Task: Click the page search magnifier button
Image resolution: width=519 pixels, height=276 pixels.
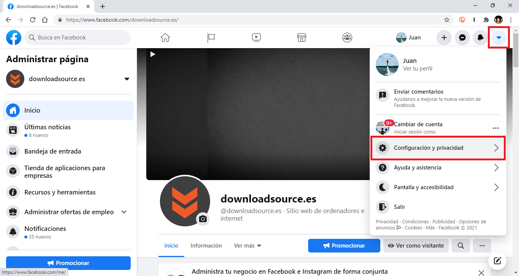Action: click(461, 246)
